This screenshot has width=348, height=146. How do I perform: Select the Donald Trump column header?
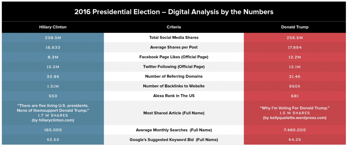(294, 27)
